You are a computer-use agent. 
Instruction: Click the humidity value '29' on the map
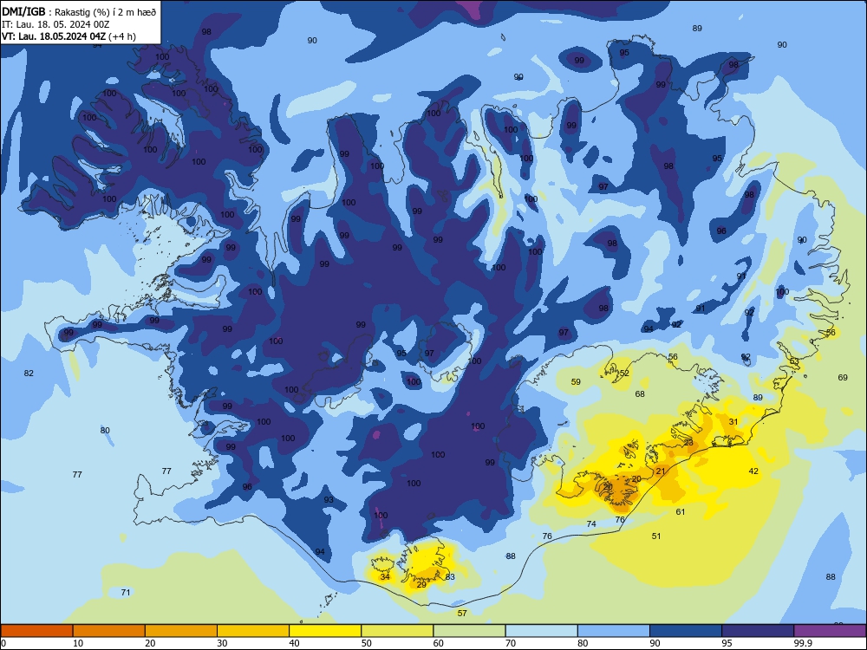(421, 584)
